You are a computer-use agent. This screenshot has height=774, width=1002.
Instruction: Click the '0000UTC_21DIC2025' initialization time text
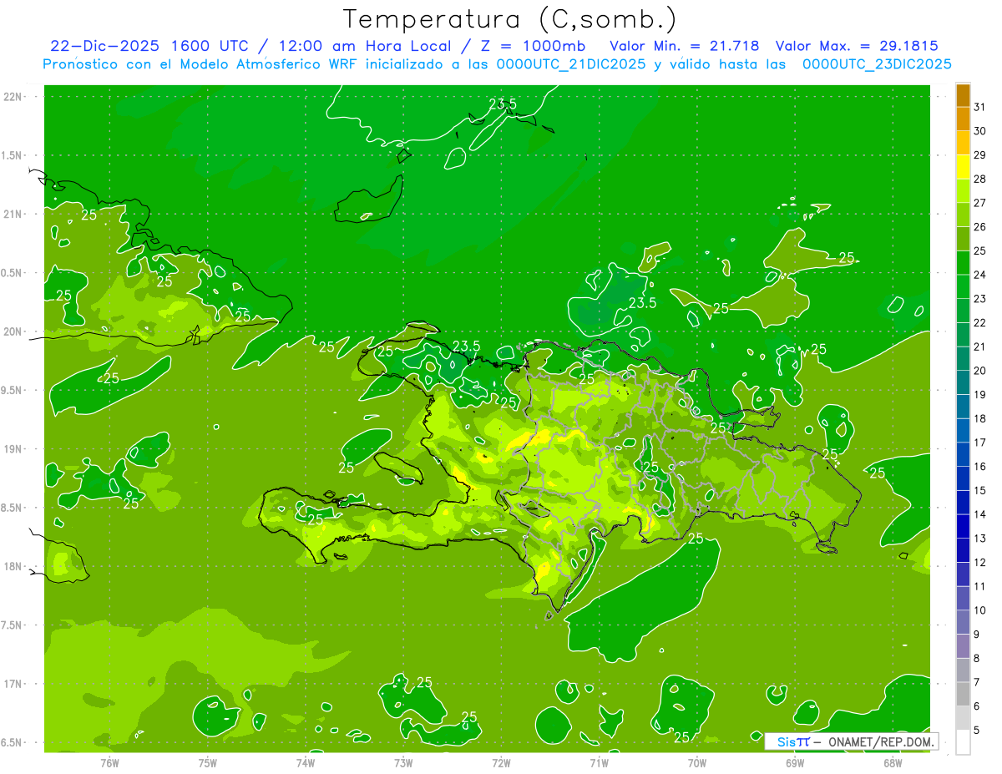571,64
